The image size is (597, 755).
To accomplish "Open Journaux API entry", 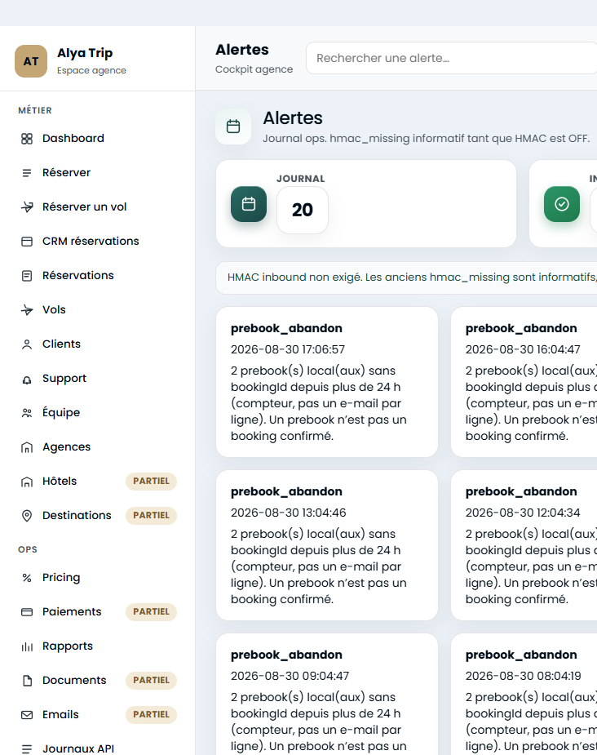I will click(98, 748).
